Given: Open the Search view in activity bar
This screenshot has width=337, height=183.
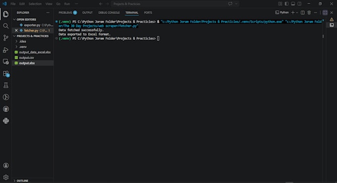Looking at the screenshot, I should (6, 26).
